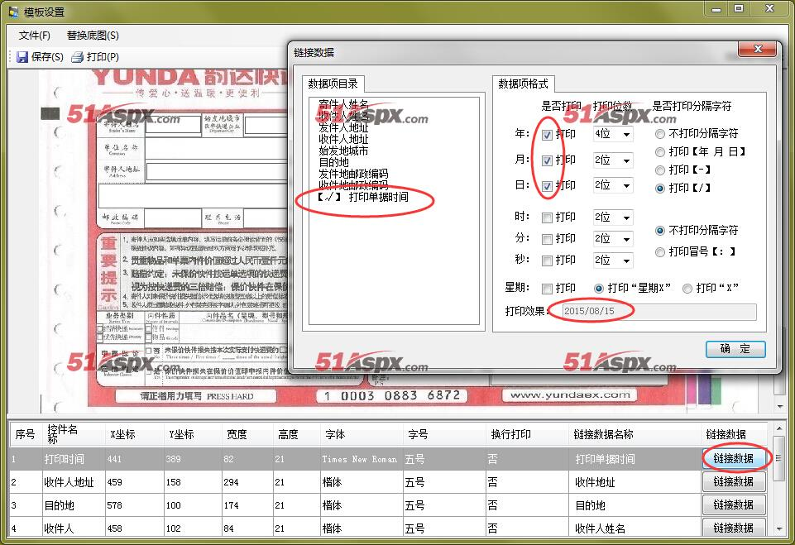Viewport: 795px width, 545px height.
Task: Select 发件人地址 in data list
Action: click(x=343, y=127)
